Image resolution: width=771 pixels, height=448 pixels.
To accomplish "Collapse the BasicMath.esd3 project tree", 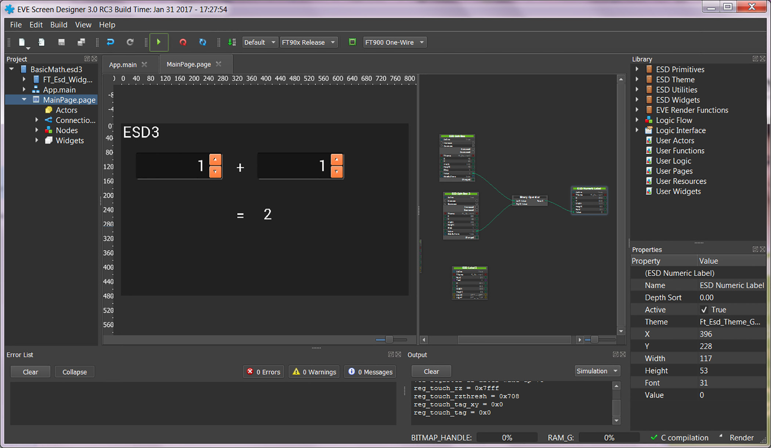I will click(11, 69).
